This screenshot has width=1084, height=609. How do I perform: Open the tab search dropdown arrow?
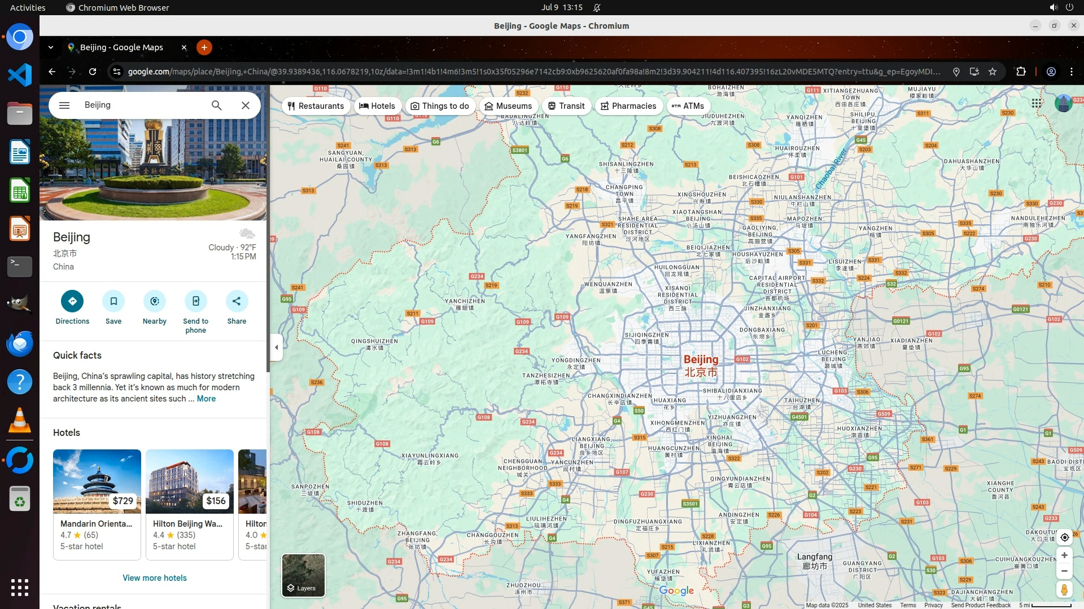[x=51, y=47]
